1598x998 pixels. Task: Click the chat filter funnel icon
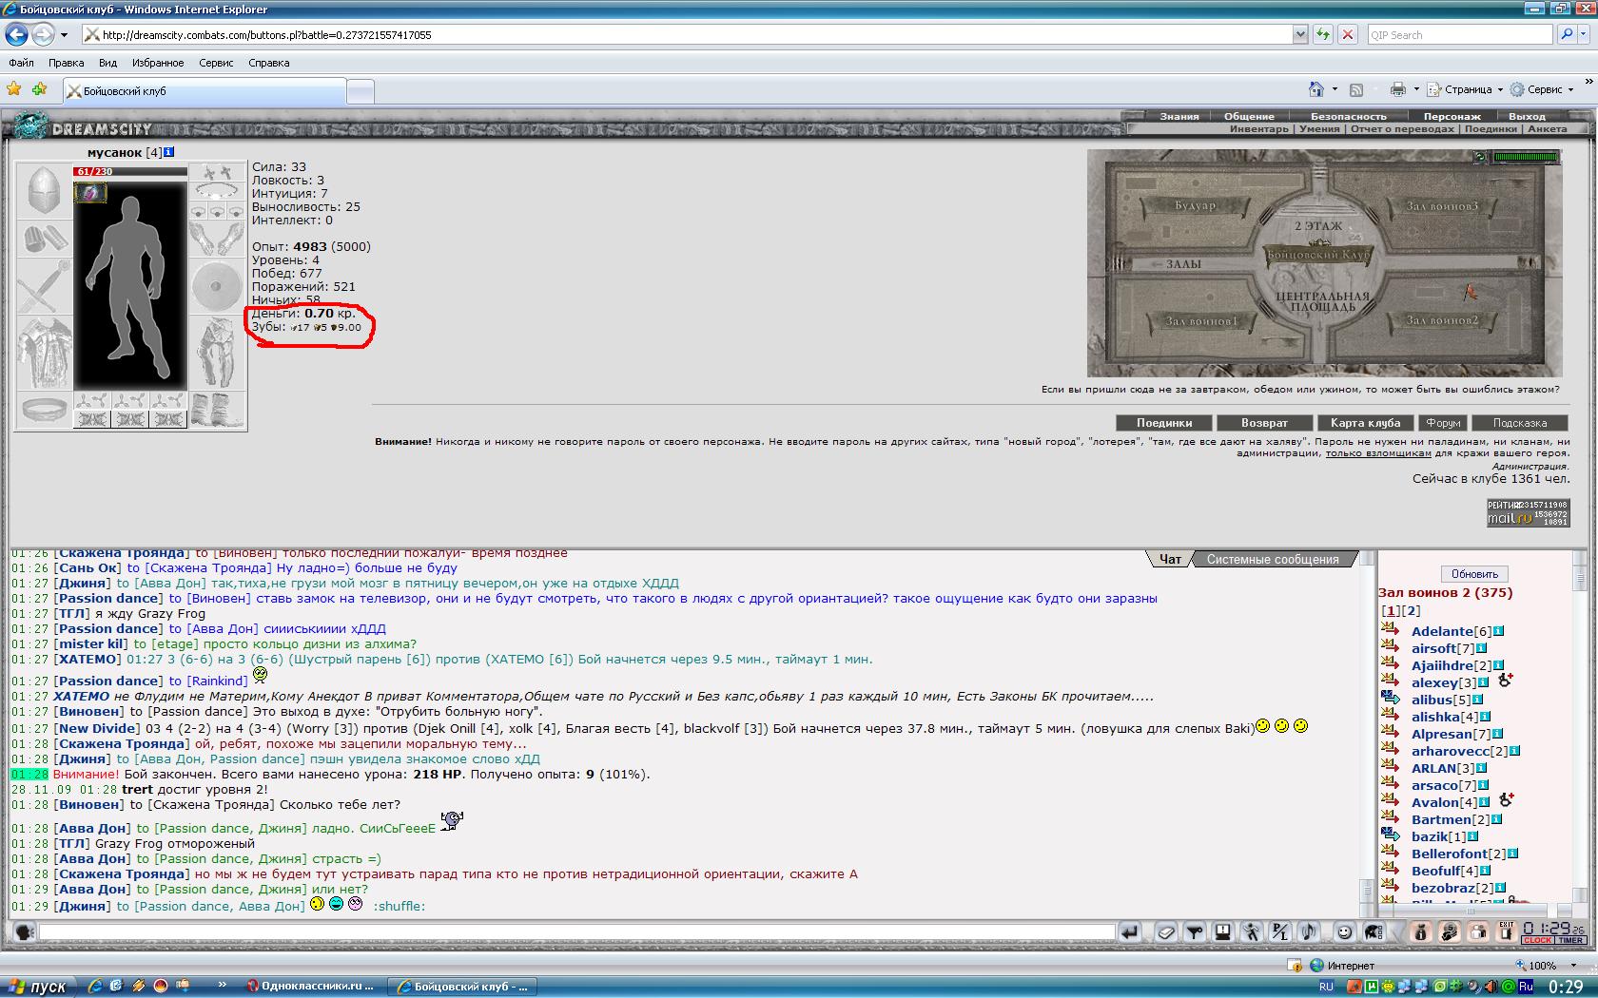1195,932
